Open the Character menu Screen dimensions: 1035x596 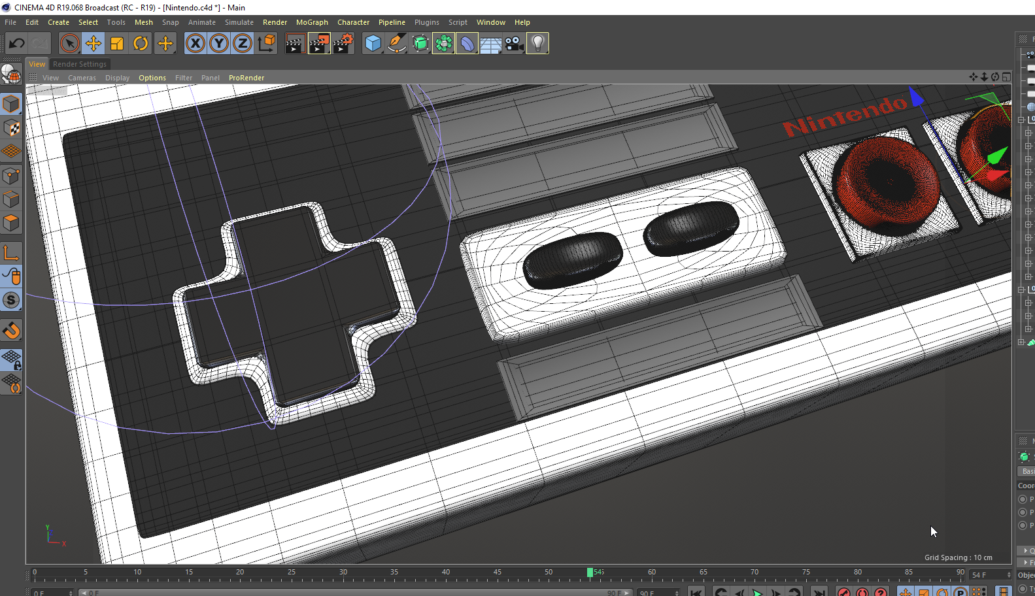[x=353, y=22]
